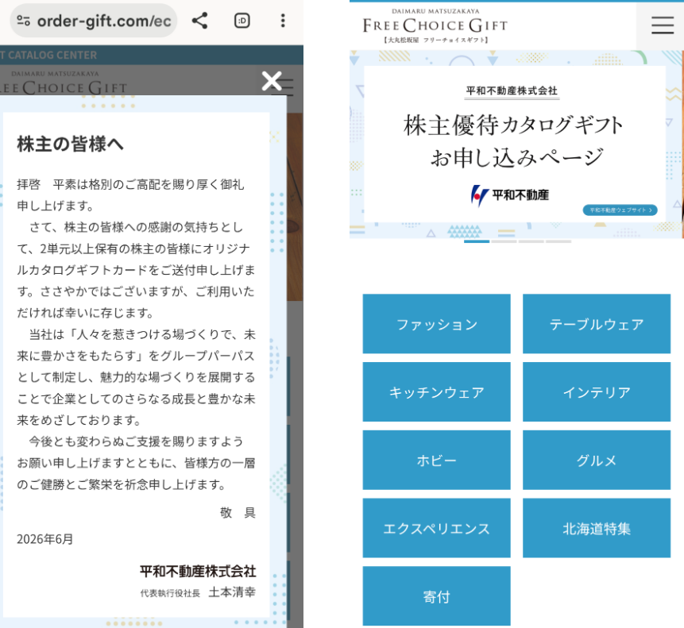Open the ファッション category
Image resolution: width=684 pixels, height=628 pixels.
[437, 324]
